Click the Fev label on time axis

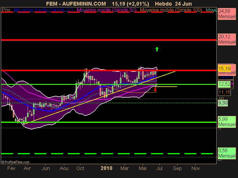coord(11,168)
